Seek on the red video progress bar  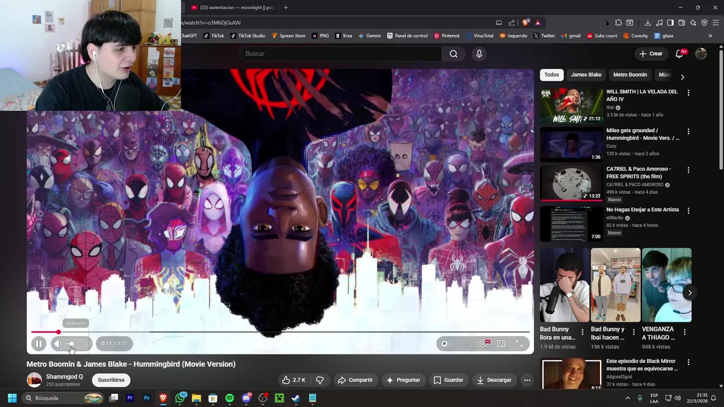(280, 332)
